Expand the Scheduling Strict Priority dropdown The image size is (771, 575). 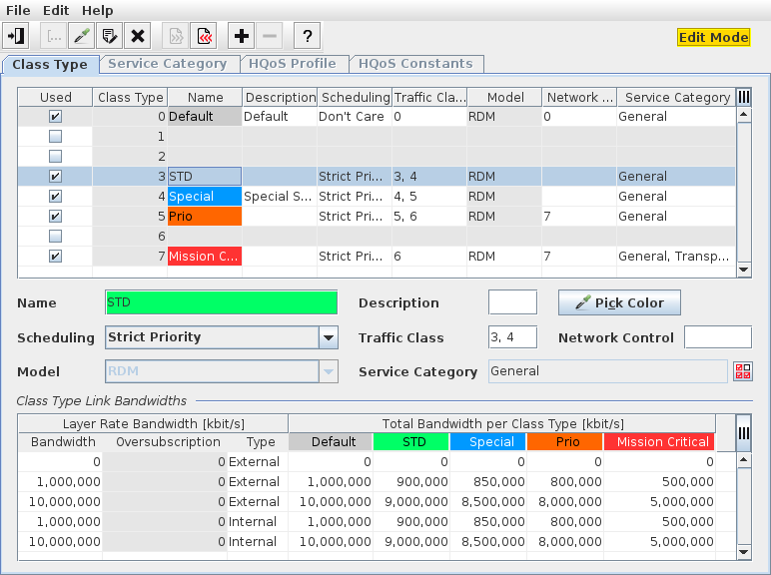coord(329,337)
